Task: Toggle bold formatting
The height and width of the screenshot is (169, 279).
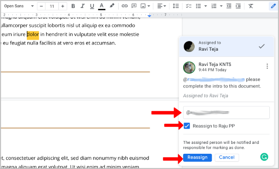Action: pyautogui.click(x=73, y=6)
